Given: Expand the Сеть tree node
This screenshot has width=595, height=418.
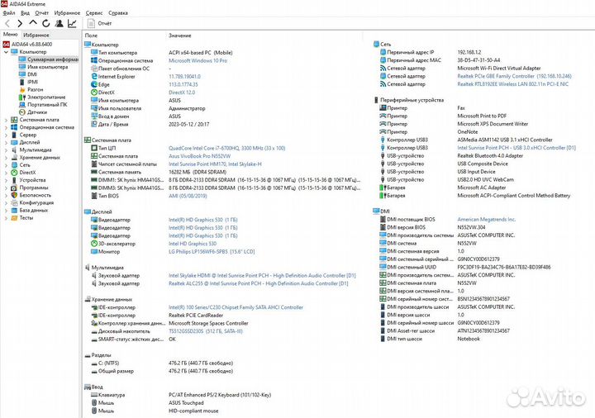Looking at the screenshot, I should 6,165.
